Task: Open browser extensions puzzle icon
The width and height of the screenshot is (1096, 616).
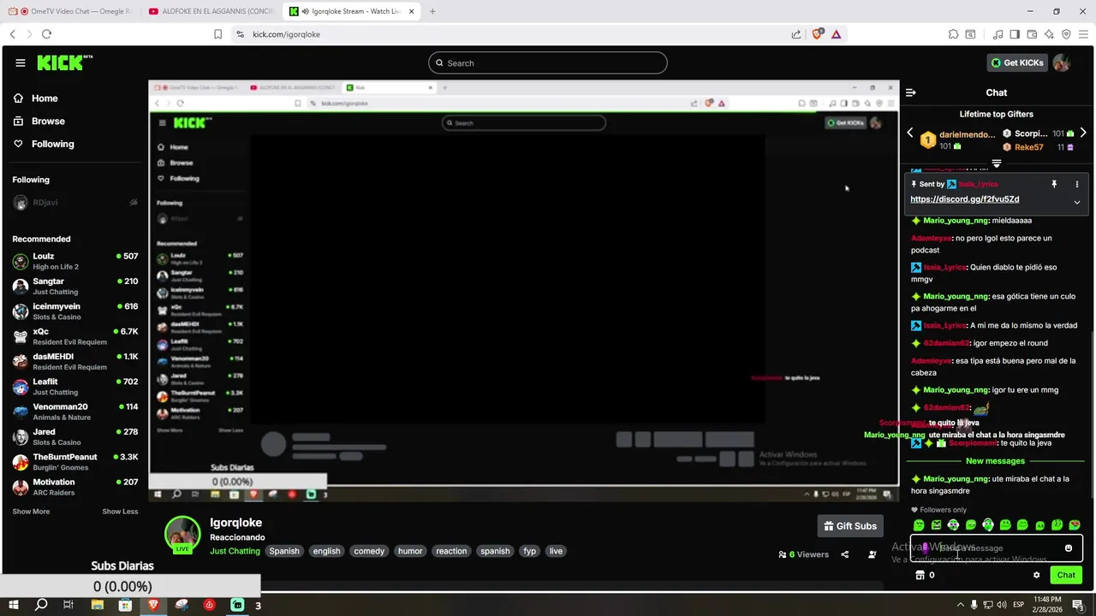Action: [x=953, y=34]
